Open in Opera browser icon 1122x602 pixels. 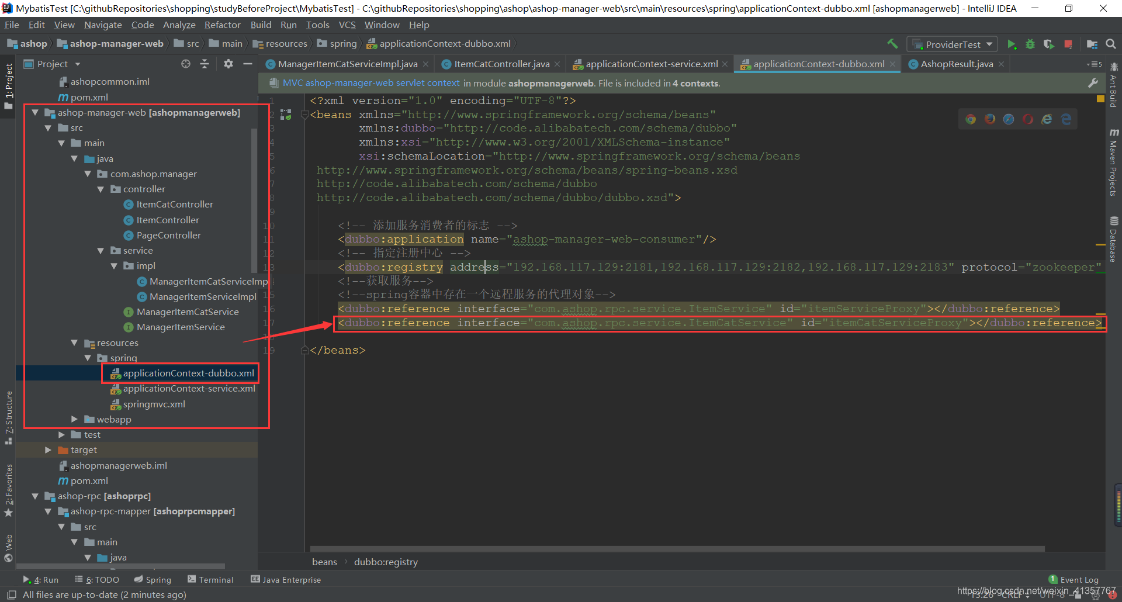1028,119
